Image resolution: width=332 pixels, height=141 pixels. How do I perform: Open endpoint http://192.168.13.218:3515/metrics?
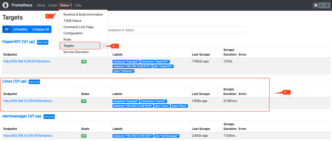pos(28,135)
